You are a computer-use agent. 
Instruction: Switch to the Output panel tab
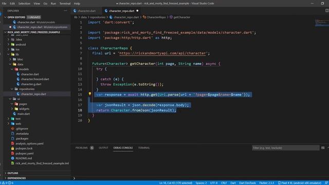click(x=103, y=147)
